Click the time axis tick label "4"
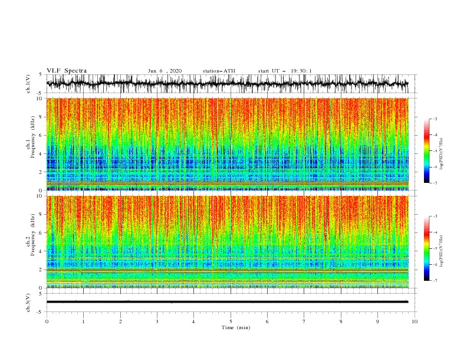Viewport: 467px width, 361px height. tap(193, 321)
